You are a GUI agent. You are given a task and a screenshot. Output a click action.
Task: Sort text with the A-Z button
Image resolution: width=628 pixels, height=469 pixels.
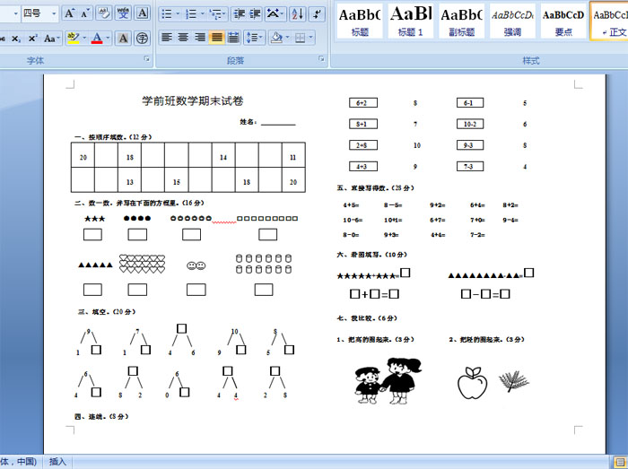tap(298, 14)
